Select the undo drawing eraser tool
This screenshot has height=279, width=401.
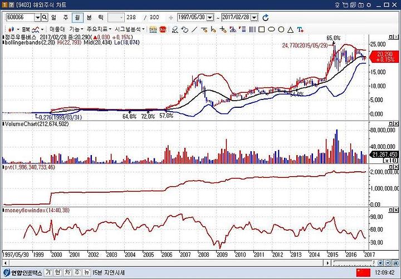click(x=185, y=29)
